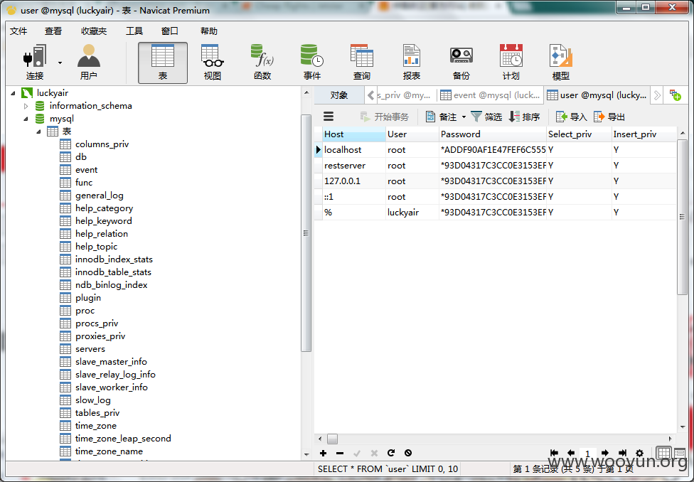Select the 127.0.0.1 host cell

click(x=353, y=181)
